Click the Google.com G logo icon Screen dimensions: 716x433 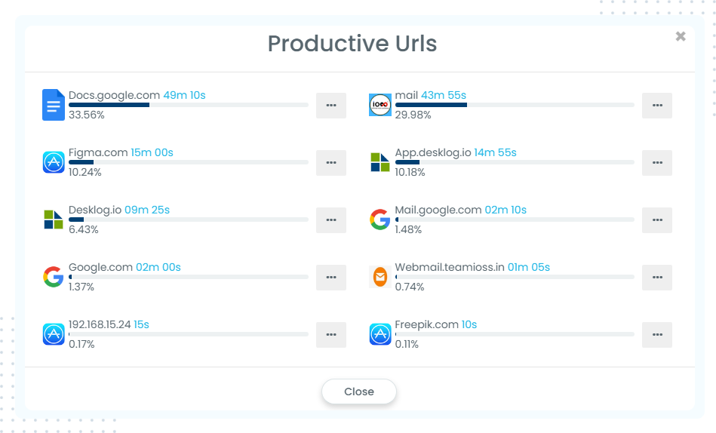(54, 277)
